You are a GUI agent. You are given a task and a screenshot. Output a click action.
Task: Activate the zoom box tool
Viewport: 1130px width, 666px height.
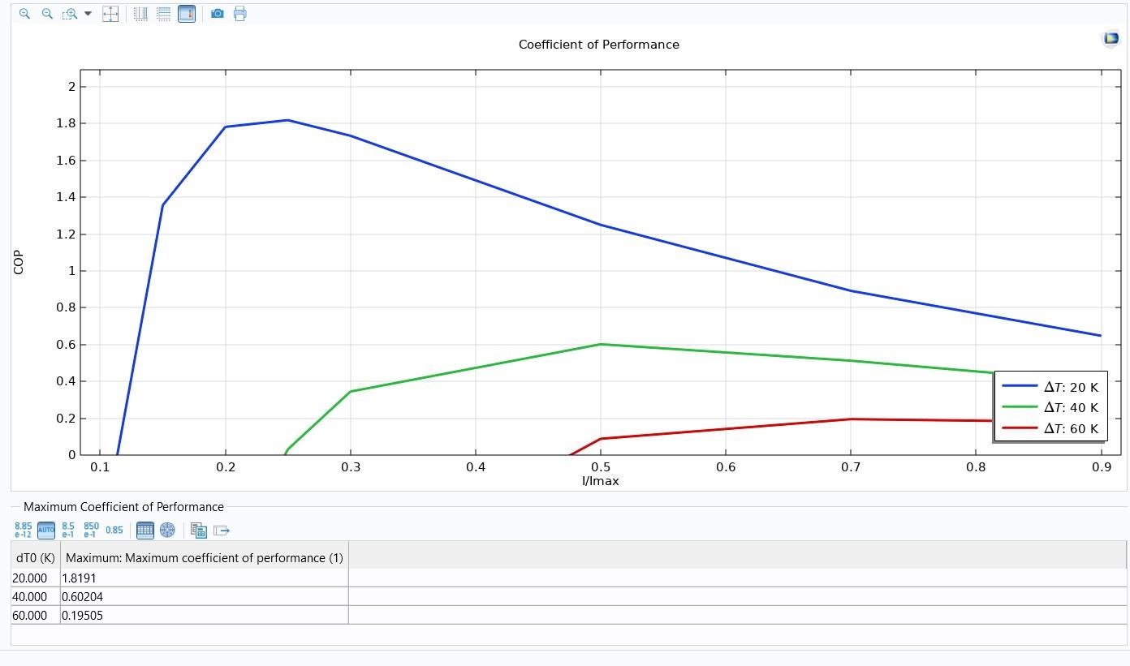pos(70,14)
